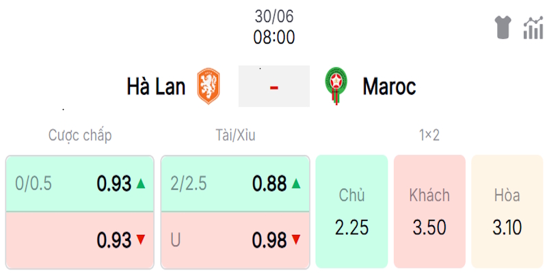
Task: Click the green up arrow beside 0.88
Action: click(295, 183)
